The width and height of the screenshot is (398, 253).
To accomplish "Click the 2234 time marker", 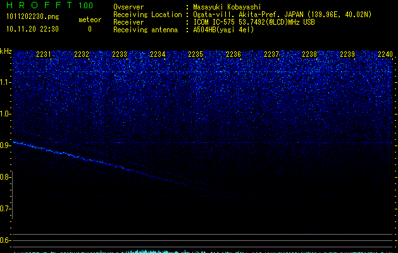I will [158, 54].
